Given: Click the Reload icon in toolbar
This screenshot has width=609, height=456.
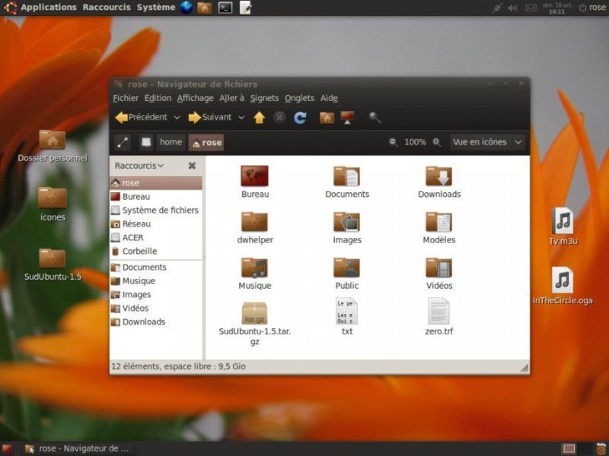Looking at the screenshot, I should (x=300, y=118).
